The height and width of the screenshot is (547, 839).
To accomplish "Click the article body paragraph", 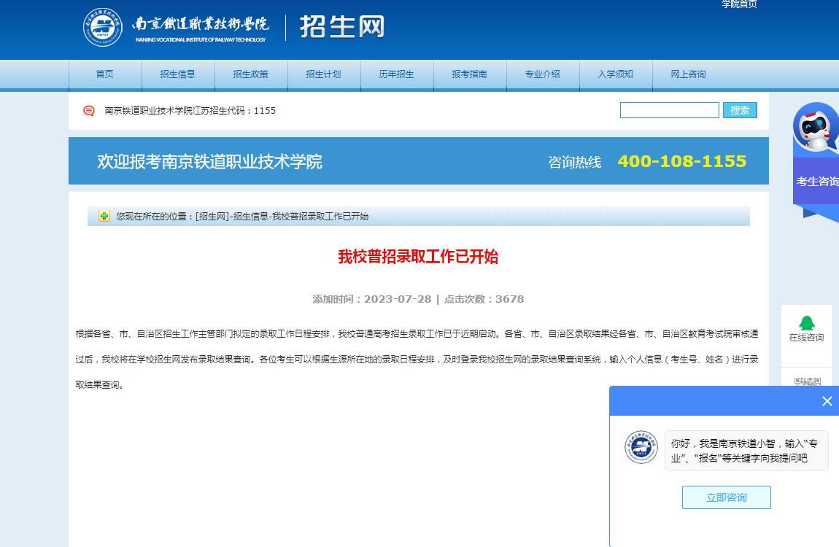I will point(417,360).
